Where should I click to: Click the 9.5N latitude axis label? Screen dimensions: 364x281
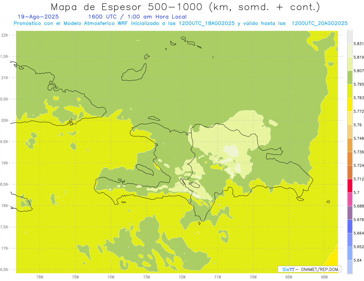pos(5,142)
